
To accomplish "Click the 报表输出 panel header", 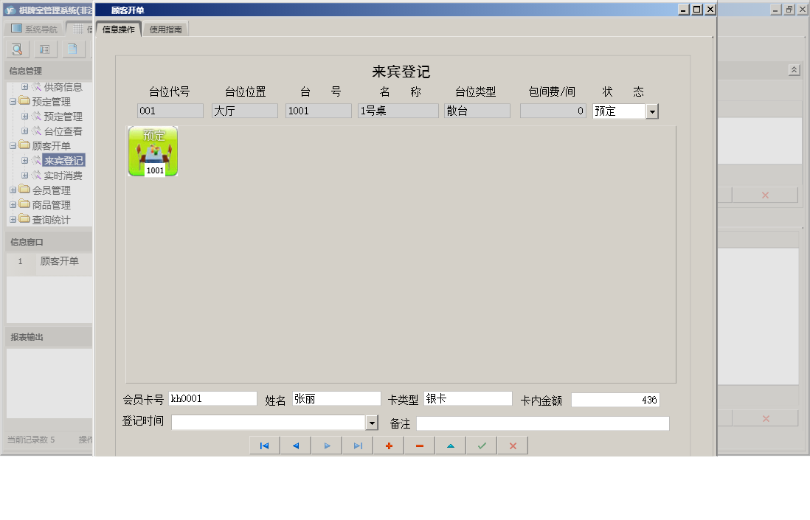I will point(49,337).
